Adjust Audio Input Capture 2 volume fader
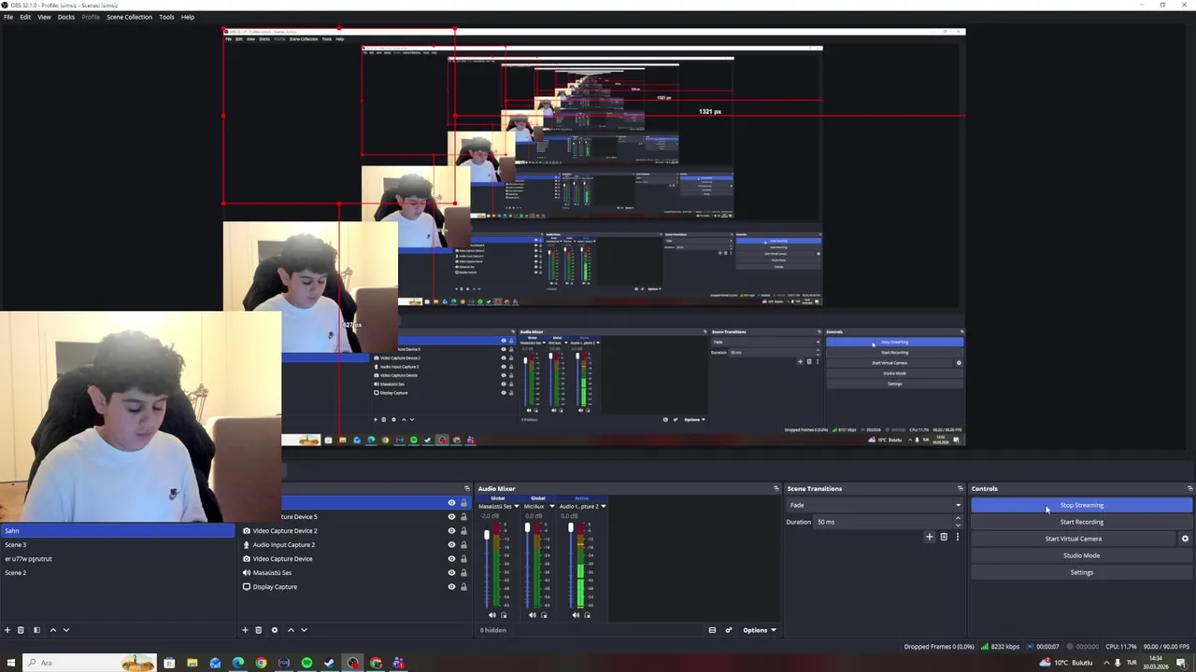The width and height of the screenshot is (1196, 672). [570, 529]
